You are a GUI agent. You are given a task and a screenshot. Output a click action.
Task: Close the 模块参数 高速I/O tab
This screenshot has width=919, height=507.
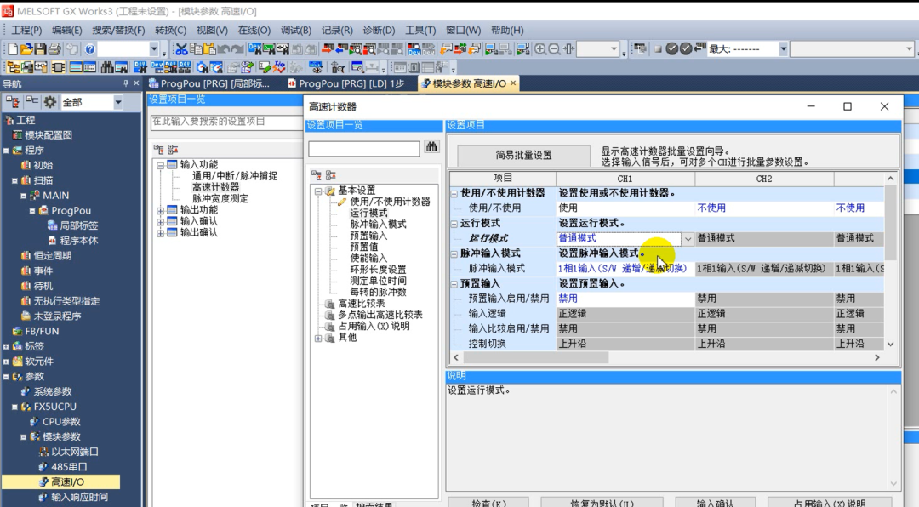513,83
